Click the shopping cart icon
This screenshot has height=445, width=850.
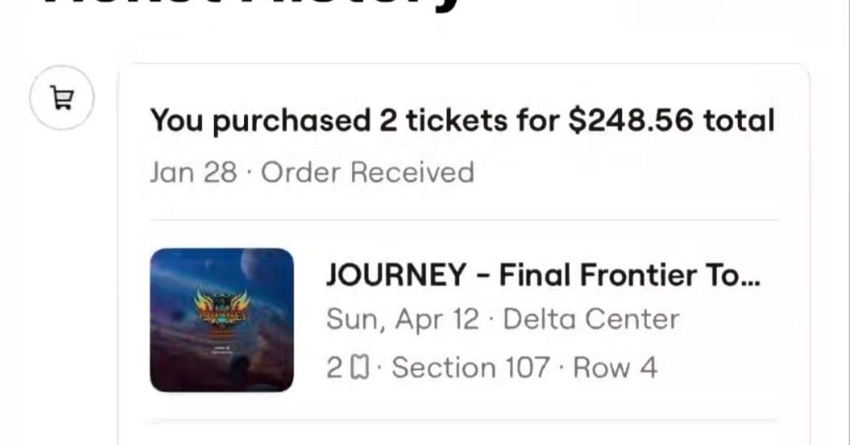(x=62, y=98)
